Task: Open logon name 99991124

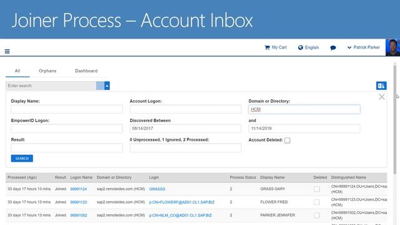Action: tap(79, 189)
